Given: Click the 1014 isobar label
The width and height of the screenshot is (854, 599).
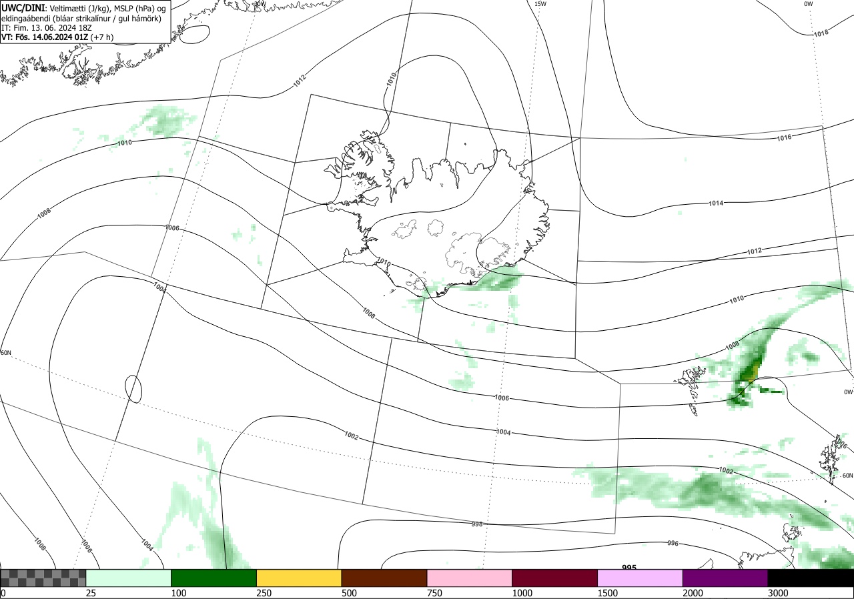Looking at the screenshot, I should tap(716, 203).
